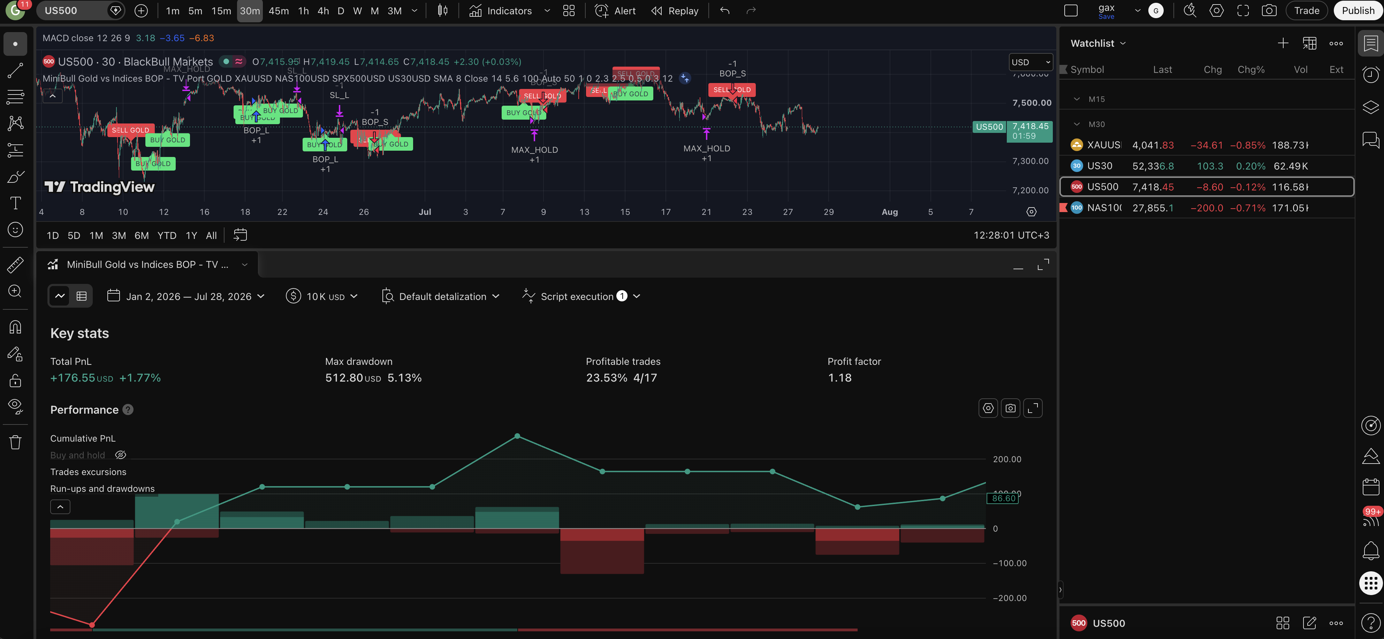Delete drawings with trash icon
The width and height of the screenshot is (1384, 639).
tap(15, 442)
